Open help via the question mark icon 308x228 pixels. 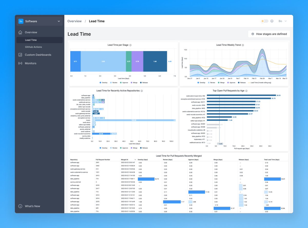pos(272,21)
